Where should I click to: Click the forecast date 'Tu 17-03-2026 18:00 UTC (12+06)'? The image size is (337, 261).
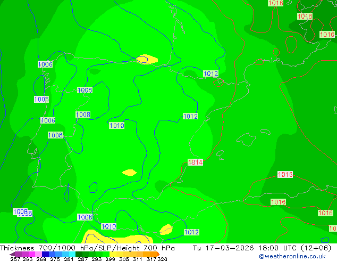262,248
